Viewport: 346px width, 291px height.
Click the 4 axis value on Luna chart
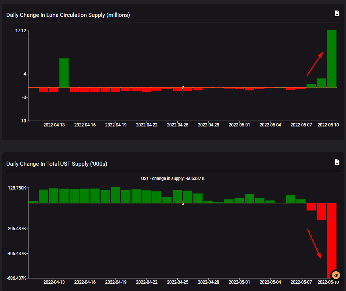pyautogui.click(x=25, y=74)
